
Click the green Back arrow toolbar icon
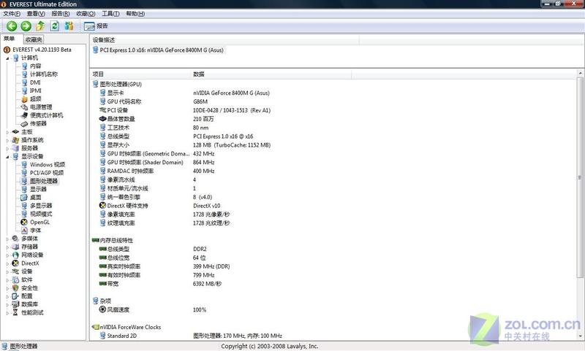[12, 26]
